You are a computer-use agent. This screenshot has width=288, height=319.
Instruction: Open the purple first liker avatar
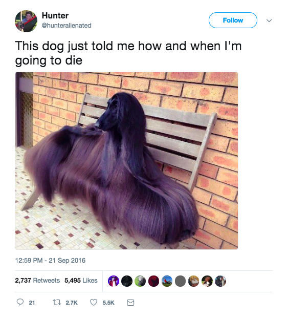[x=114, y=281]
